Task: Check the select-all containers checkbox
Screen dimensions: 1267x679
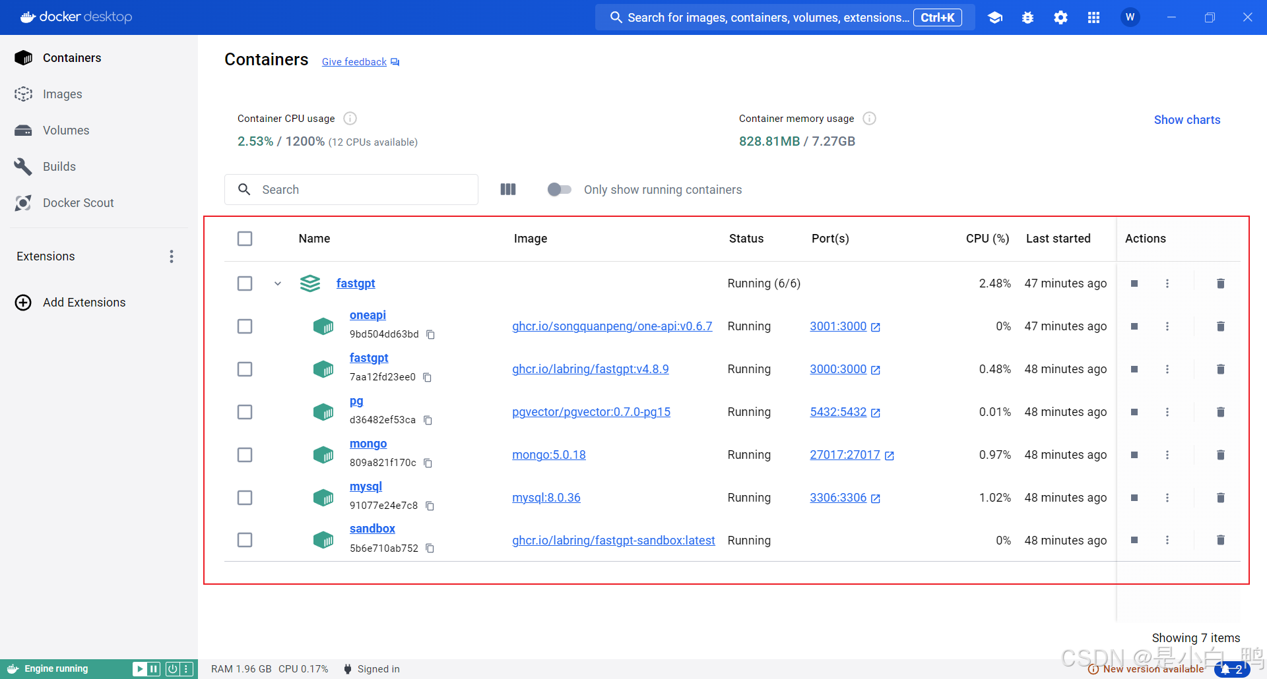Action: coord(245,239)
